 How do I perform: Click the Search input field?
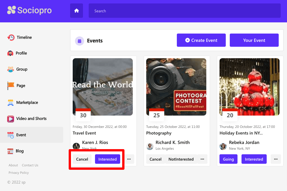click(185, 11)
